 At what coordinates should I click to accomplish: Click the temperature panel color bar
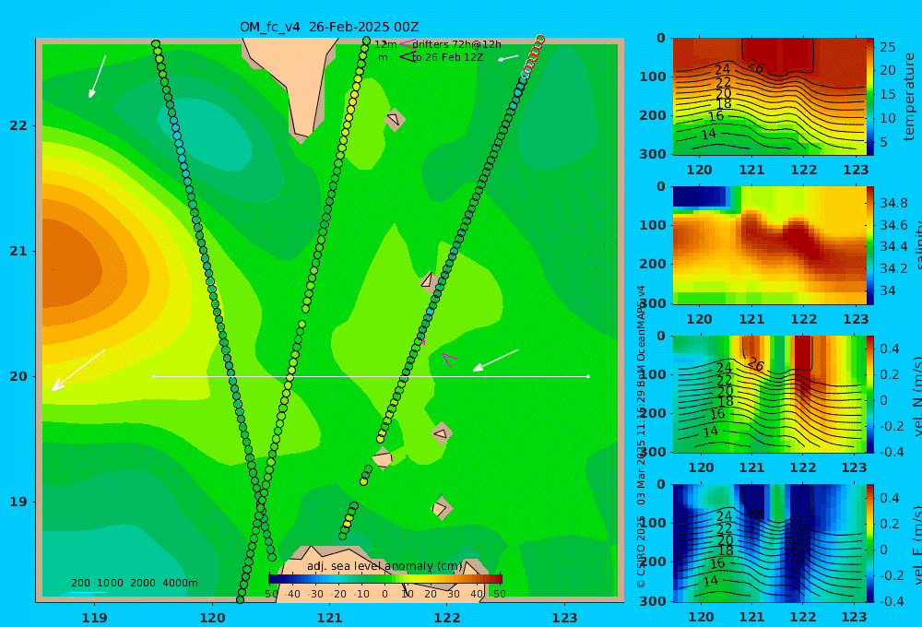tap(869, 97)
